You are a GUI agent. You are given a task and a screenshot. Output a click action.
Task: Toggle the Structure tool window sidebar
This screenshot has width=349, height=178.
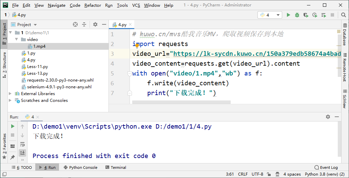point(4,65)
